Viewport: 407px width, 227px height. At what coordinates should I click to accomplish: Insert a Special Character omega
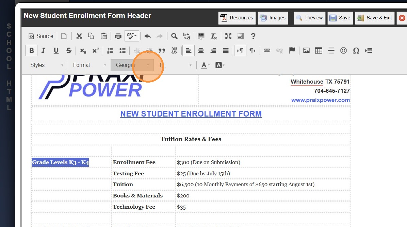pos(356,51)
